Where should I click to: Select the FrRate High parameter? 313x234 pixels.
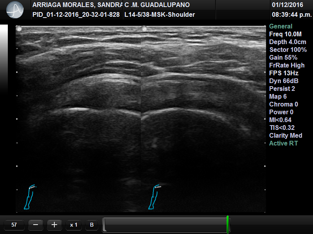point(287,65)
